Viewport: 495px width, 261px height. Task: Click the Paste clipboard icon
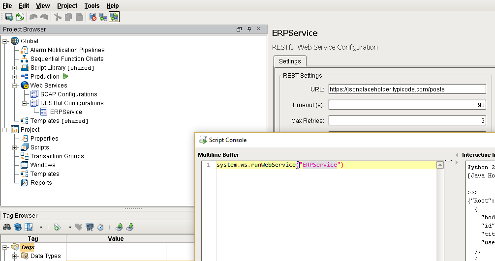79,17
